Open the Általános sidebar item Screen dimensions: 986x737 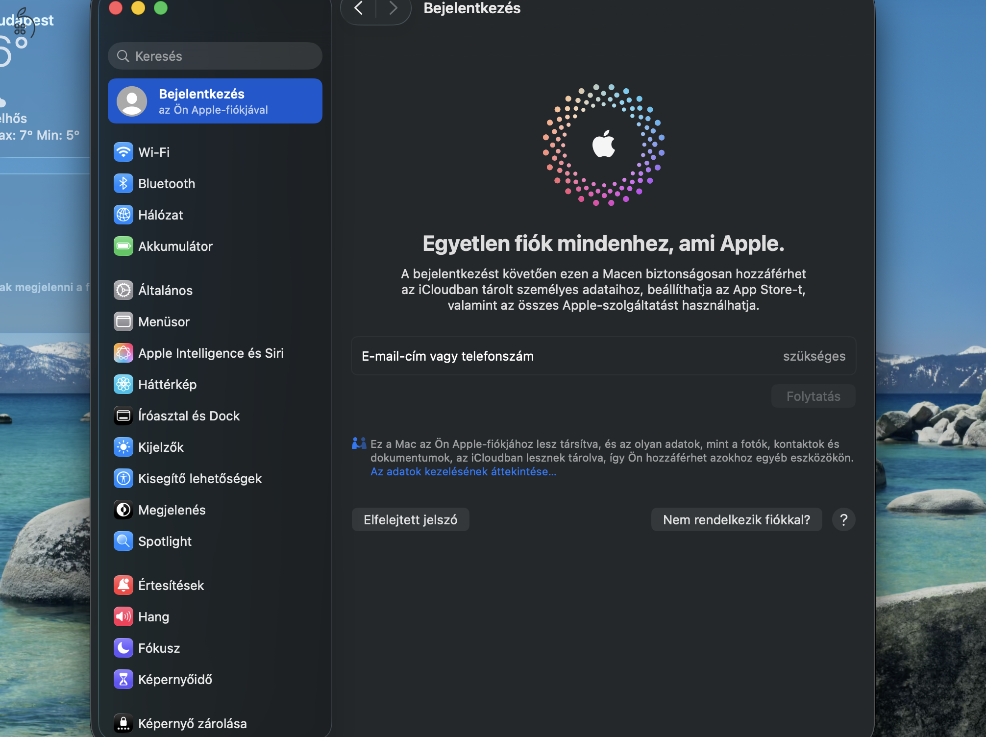pyautogui.click(x=165, y=290)
